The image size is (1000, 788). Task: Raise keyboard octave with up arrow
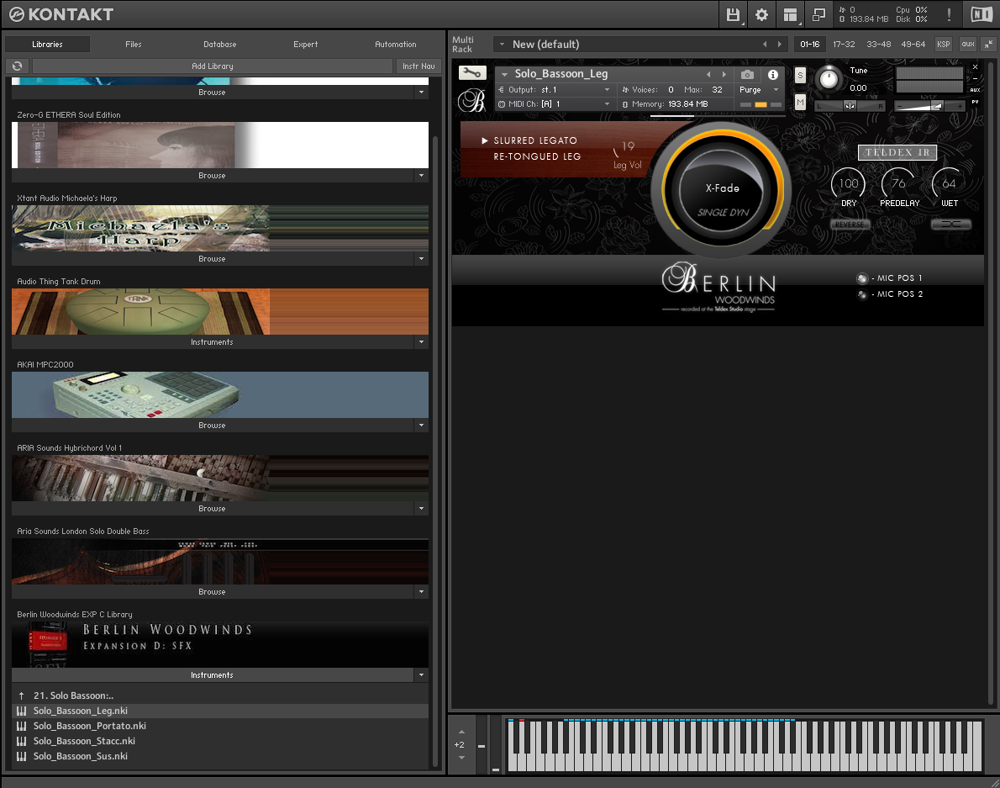[461, 732]
